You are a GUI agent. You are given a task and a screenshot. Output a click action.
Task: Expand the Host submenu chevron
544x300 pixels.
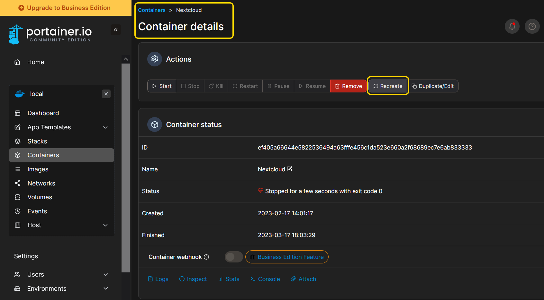105,225
